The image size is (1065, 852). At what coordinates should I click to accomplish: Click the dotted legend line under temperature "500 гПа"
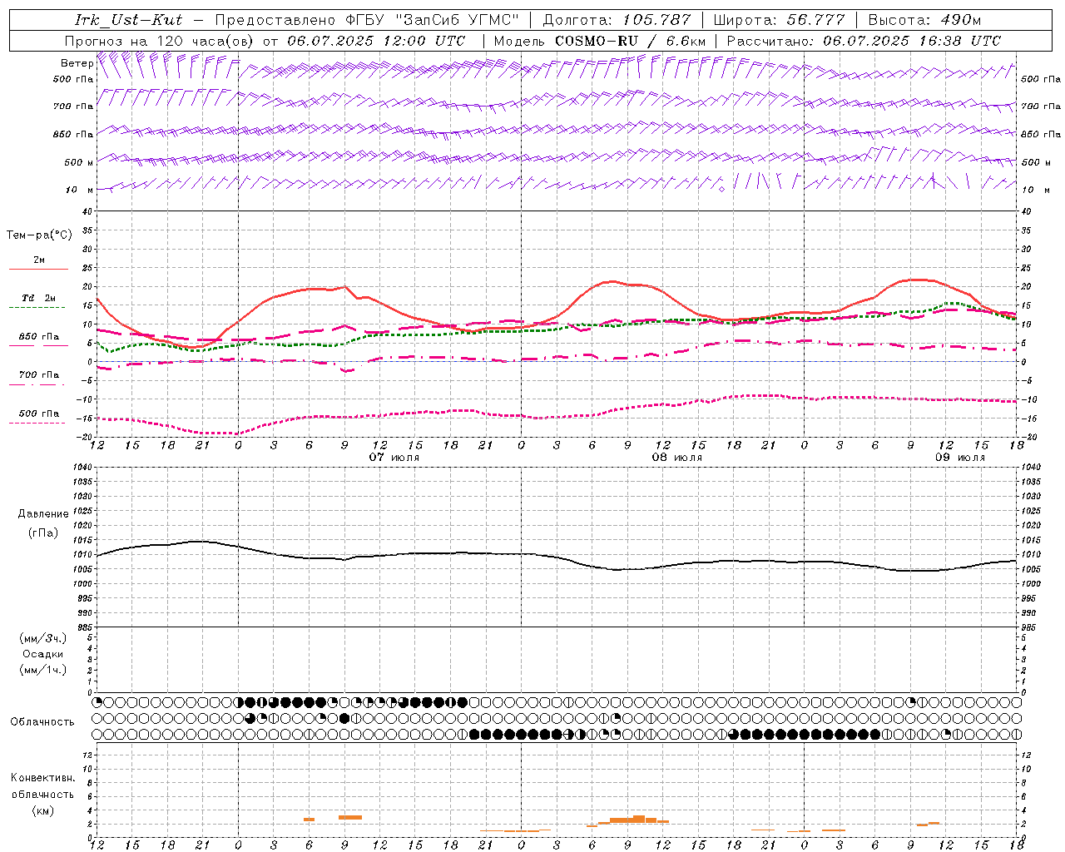coord(37,424)
